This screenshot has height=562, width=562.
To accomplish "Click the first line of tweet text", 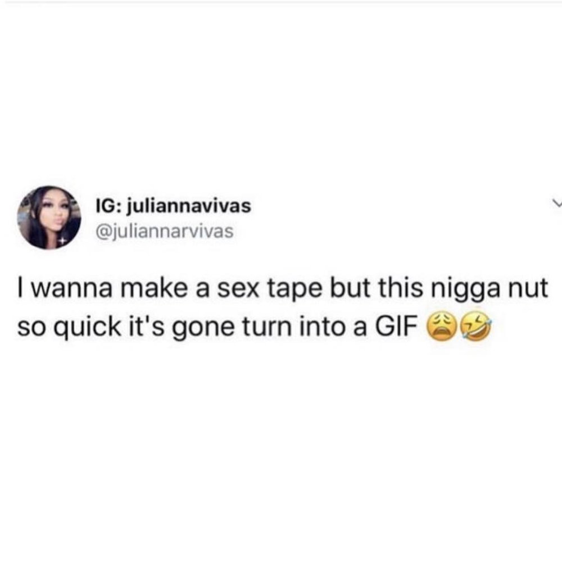I will click(x=283, y=288).
